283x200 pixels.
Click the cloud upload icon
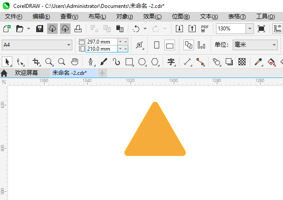[65, 29]
